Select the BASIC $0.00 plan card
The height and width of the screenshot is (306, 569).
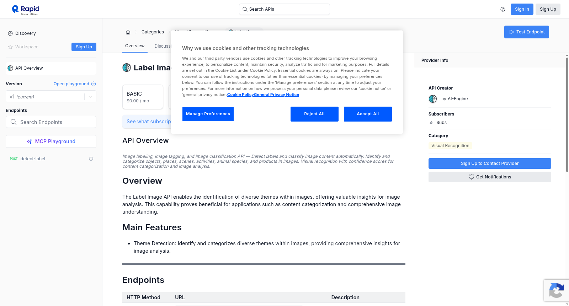point(143,97)
